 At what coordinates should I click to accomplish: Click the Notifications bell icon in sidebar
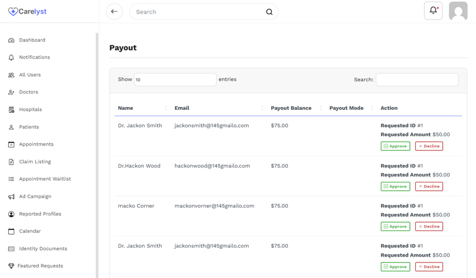click(x=11, y=58)
